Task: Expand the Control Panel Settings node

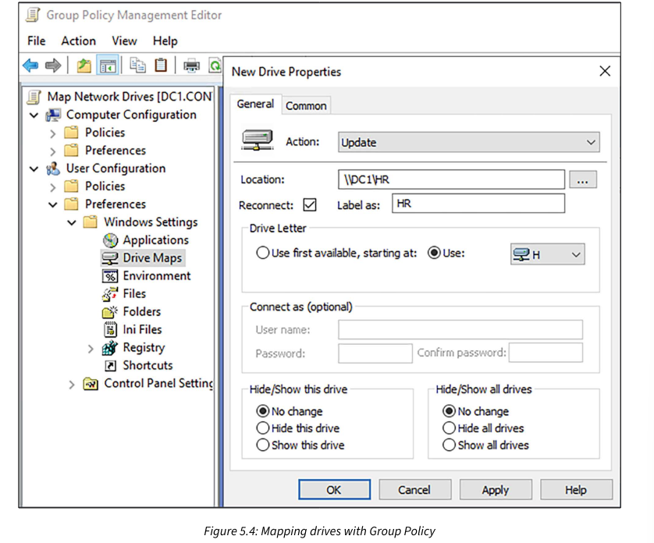Action: coord(72,384)
